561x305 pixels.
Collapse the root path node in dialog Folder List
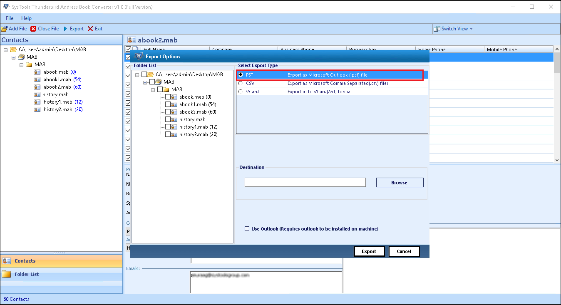[137, 74]
